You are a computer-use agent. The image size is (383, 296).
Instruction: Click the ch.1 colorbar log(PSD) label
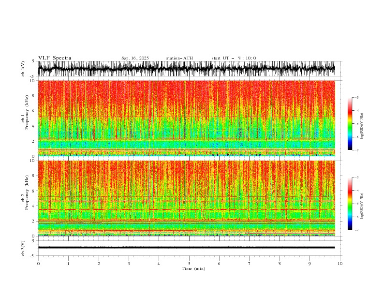tap(362, 126)
